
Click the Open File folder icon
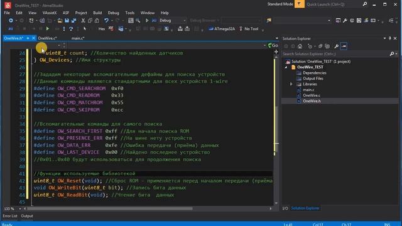point(60,21)
